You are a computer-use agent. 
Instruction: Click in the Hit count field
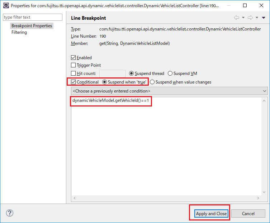(112, 73)
